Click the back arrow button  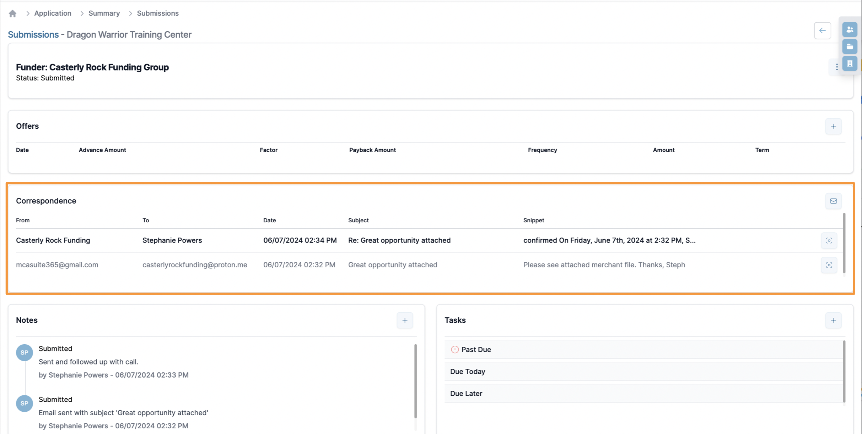[822, 30]
